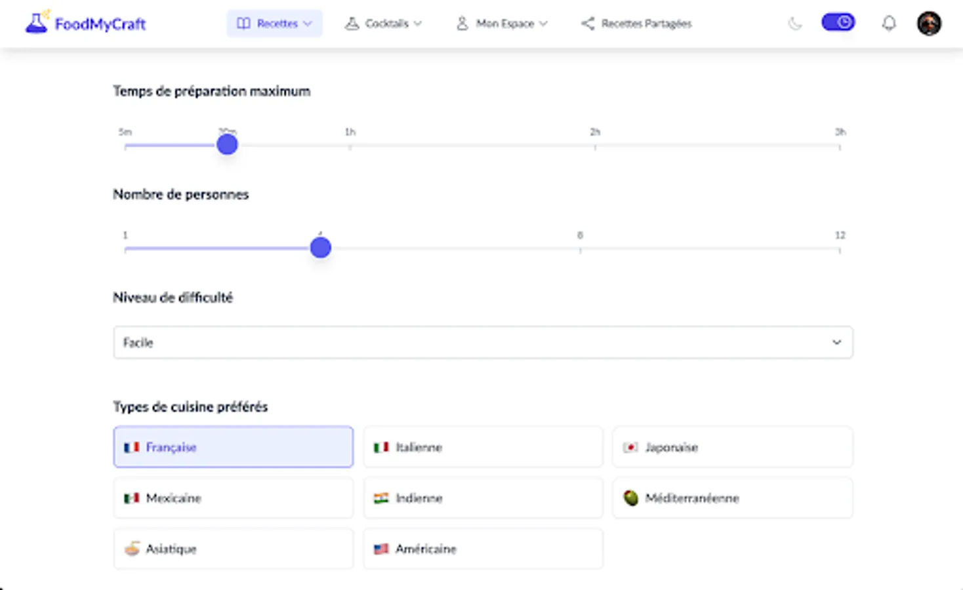This screenshot has width=963, height=590.
Task: Select the Japonaise cuisine type
Action: tap(732, 446)
